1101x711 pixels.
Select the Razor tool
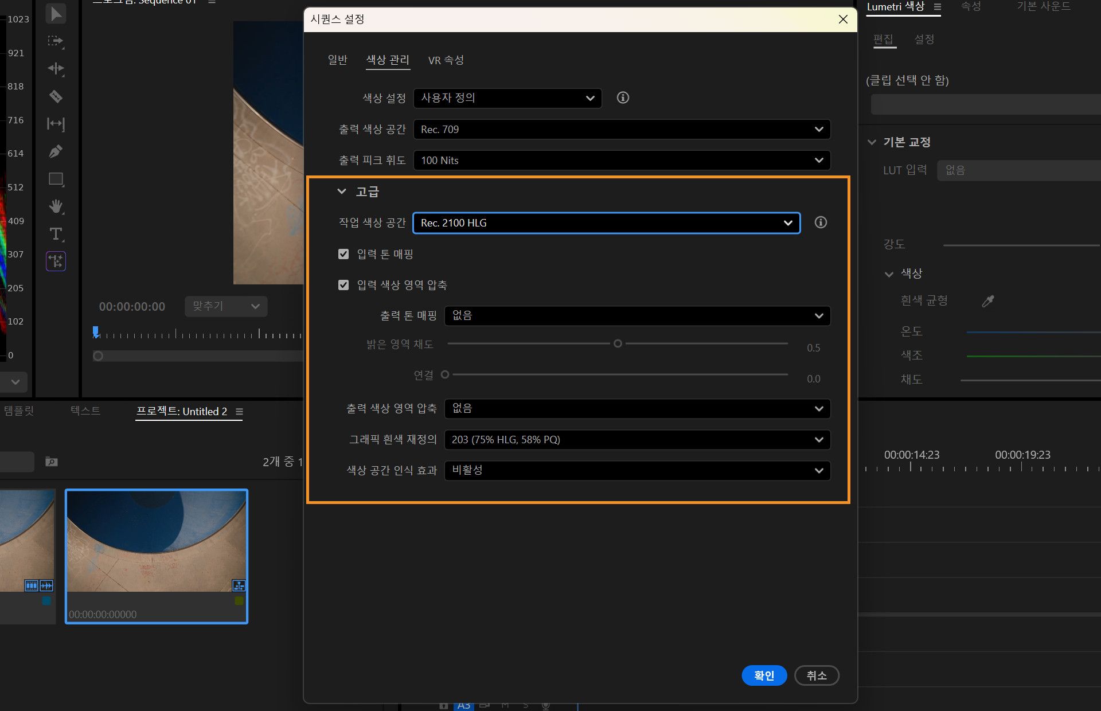click(x=56, y=96)
